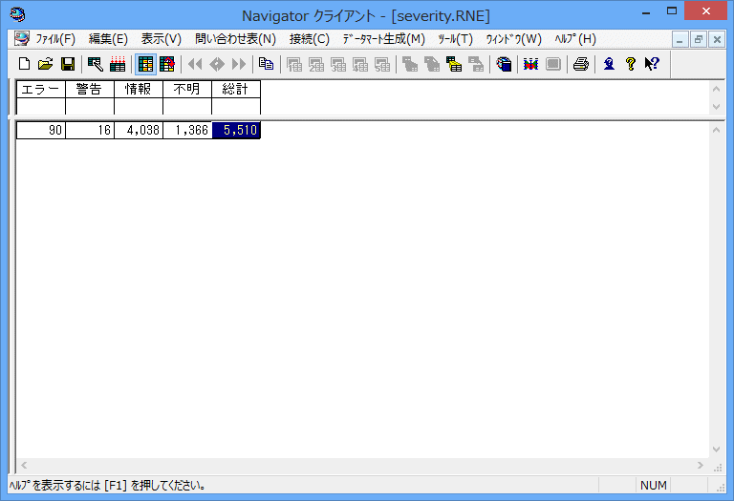Open the 接続(C) menu
This screenshot has height=501, width=734.
pyautogui.click(x=309, y=39)
